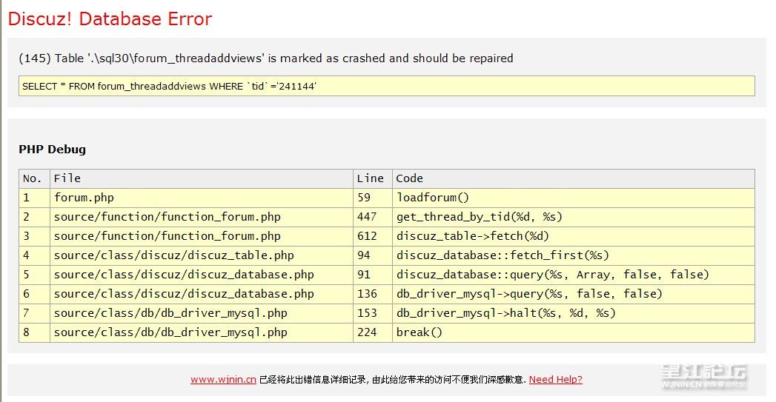Select the error 145 crashed table message

(266, 58)
